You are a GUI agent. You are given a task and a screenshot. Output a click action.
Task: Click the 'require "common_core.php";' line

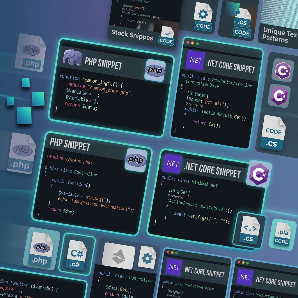click(x=100, y=89)
